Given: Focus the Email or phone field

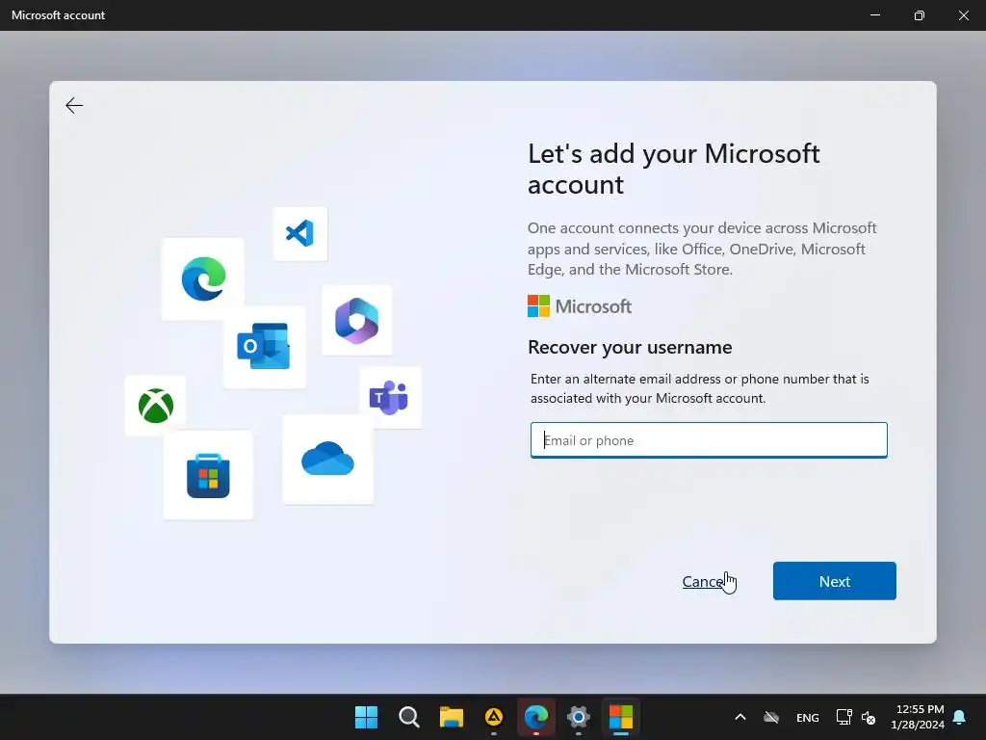Looking at the screenshot, I should click(x=709, y=440).
